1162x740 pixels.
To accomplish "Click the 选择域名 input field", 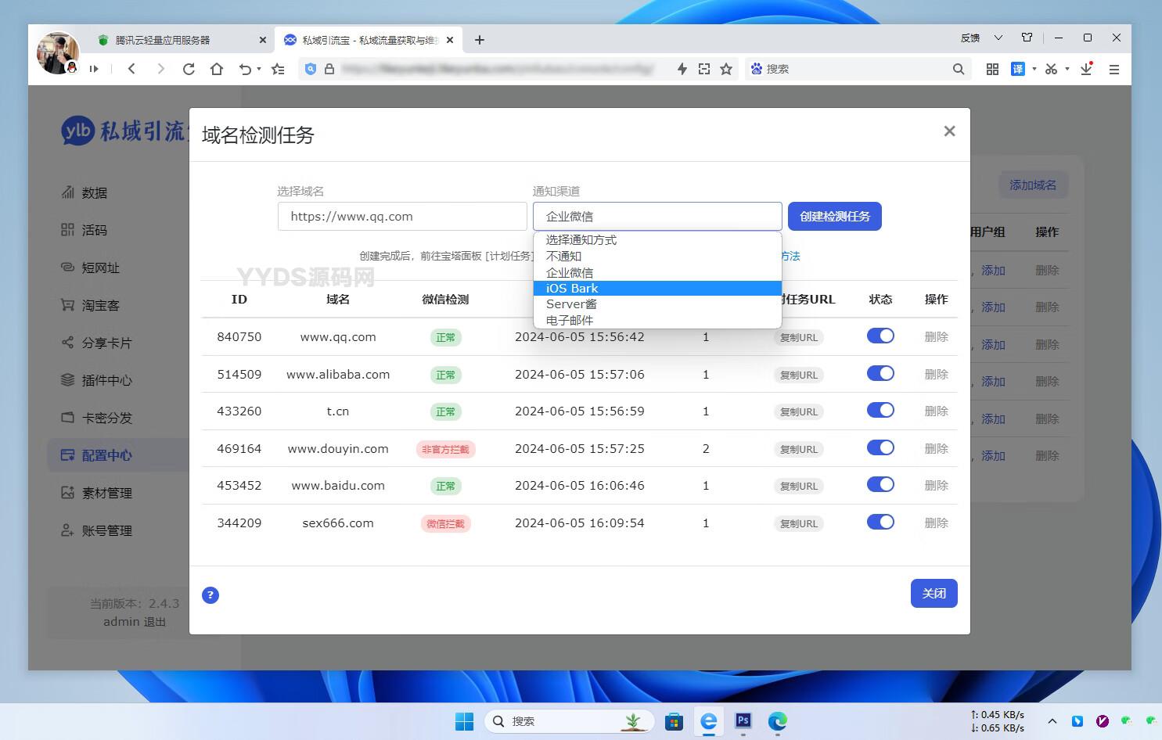I will click(402, 217).
